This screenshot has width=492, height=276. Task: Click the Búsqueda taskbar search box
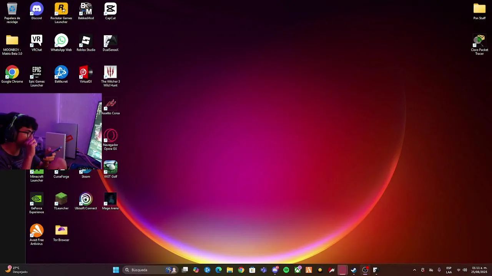click(x=150, y=270)
